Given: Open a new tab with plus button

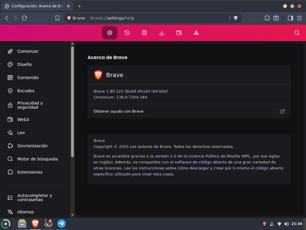Looking at the screenshot, I should click(80, 6).
